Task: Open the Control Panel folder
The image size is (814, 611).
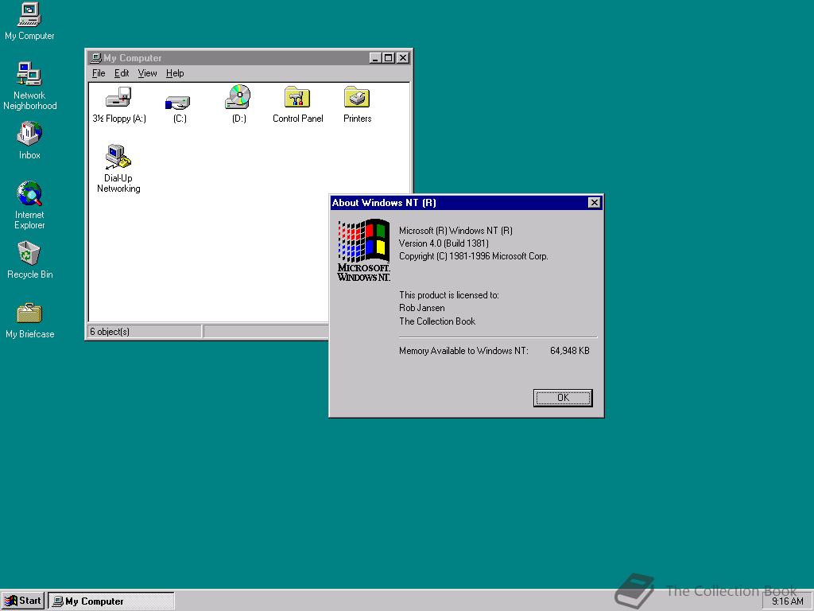Action: [x=297, y=99]
